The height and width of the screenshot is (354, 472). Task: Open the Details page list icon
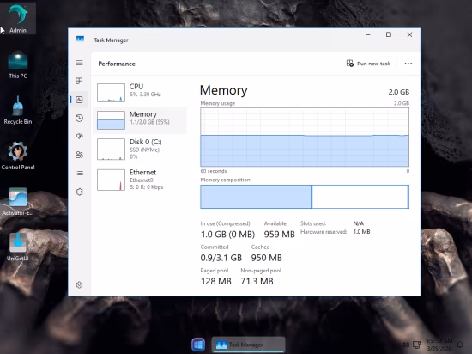coord(79,174)
